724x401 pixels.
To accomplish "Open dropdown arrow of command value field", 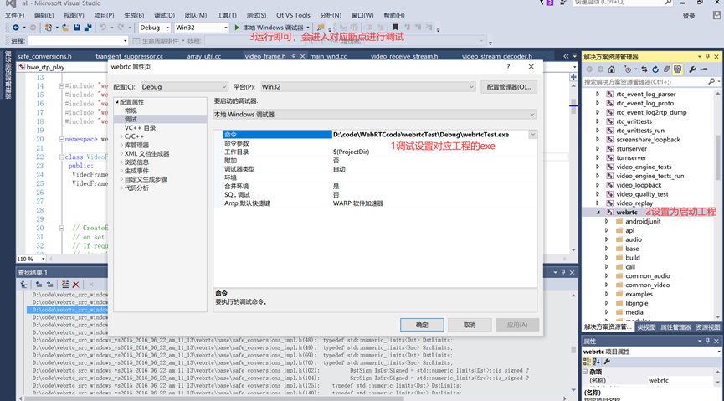I will click(533, 135).
